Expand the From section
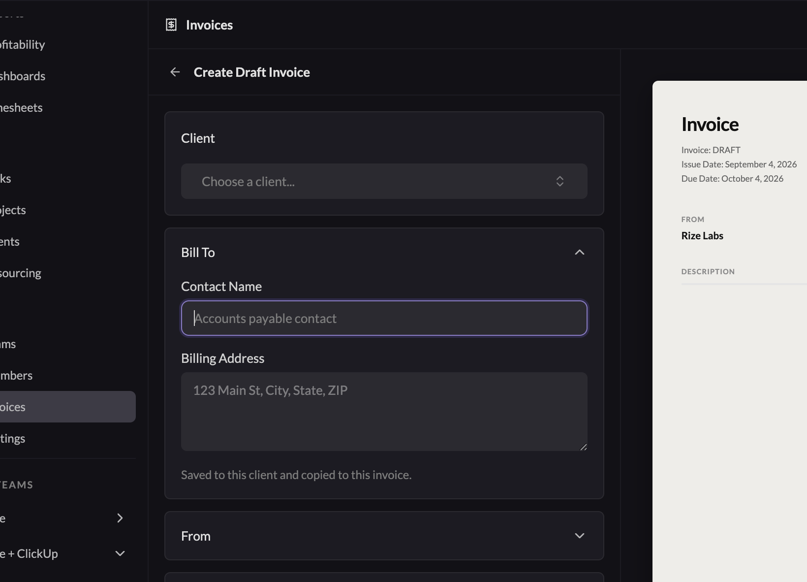The width and height of the screenshot is (807, 582). 384,536
